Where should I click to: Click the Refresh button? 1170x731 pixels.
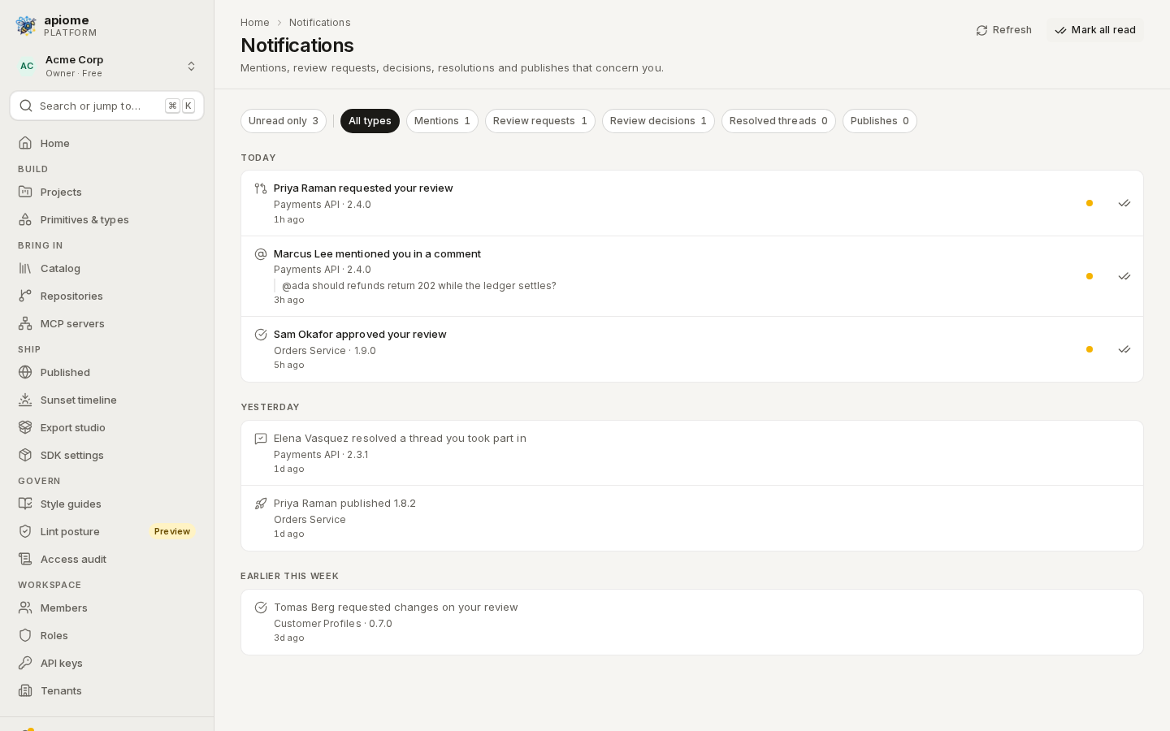1004,30
